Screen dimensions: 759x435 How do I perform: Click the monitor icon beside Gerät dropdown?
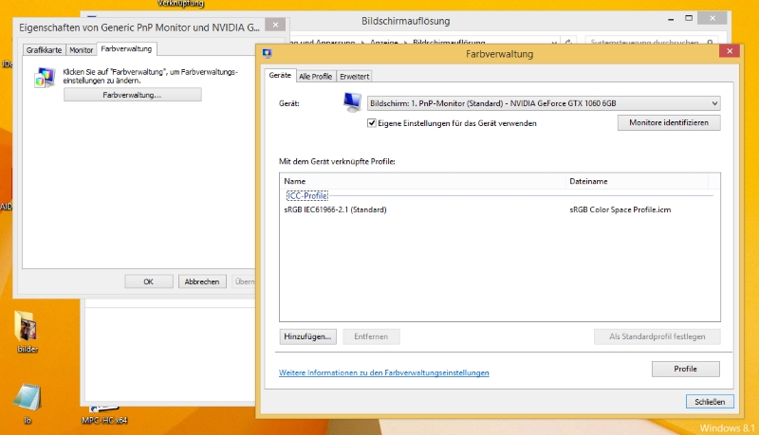point(352,102)
